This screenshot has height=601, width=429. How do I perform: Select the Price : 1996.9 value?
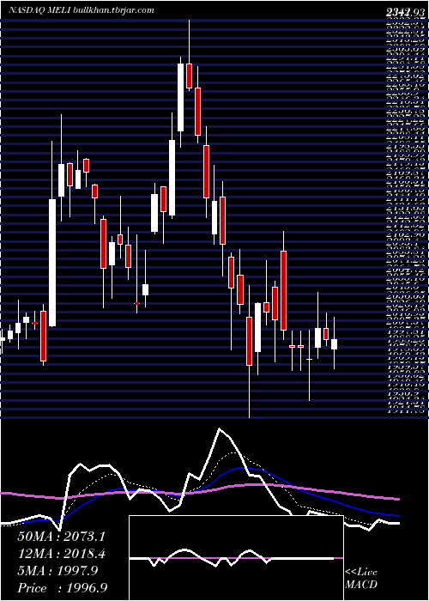tap(62, 587)
